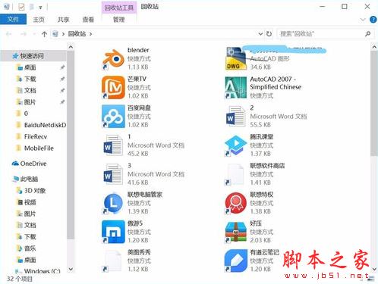Click the navigation pane scroll up arrow

click(x=71, y=47)
